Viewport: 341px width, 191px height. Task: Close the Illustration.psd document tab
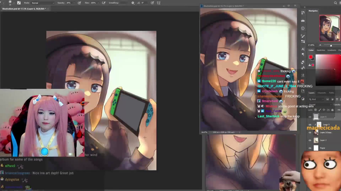point(48,8)
